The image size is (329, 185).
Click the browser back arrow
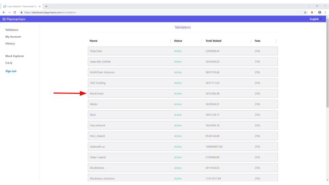point(4,12)
